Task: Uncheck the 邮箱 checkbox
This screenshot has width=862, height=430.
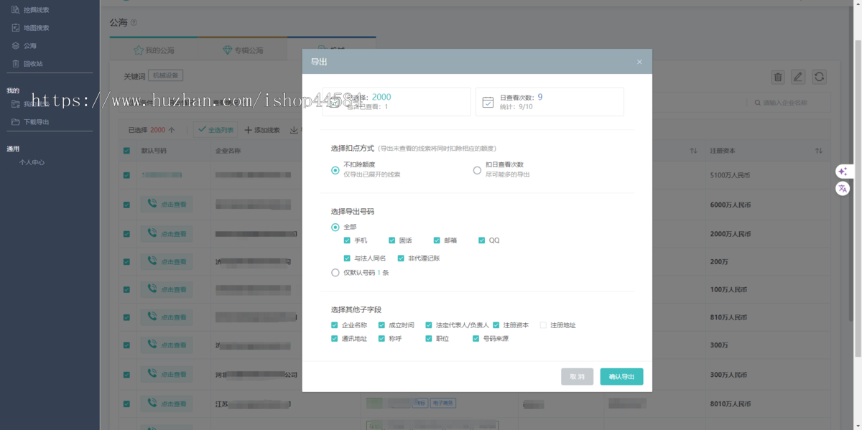Action: click(x=437, y=240)
